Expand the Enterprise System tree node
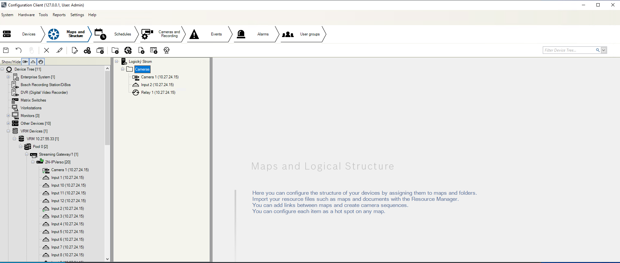620x263 pixels. 8,77
